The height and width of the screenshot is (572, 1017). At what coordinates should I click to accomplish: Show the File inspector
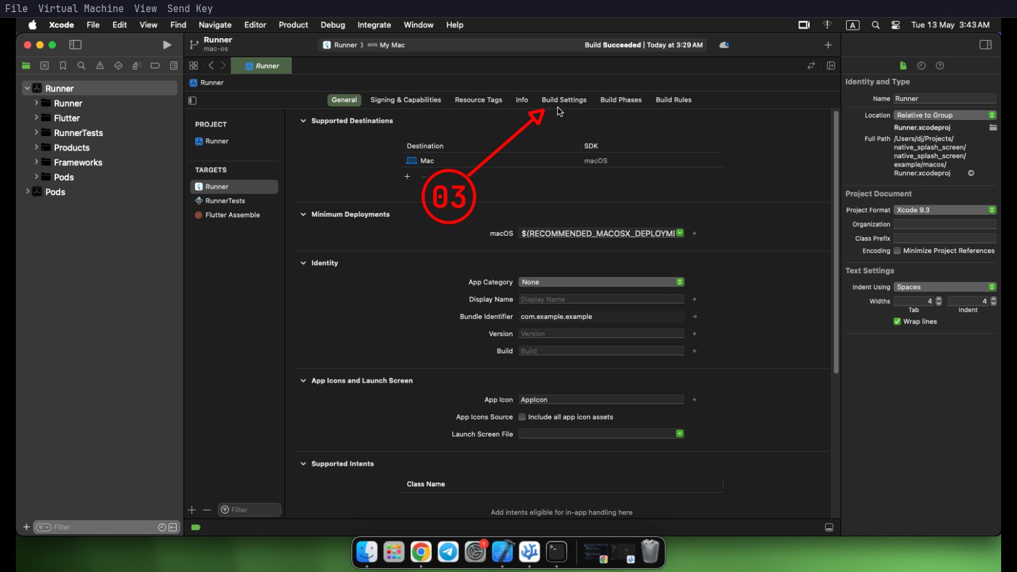[903, 65]
